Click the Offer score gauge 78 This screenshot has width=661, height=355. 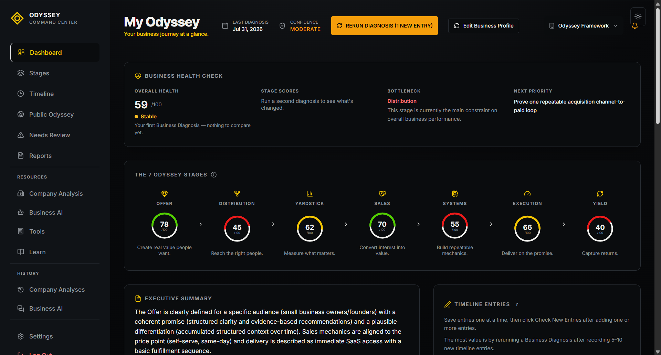click(x=165, y=226)
